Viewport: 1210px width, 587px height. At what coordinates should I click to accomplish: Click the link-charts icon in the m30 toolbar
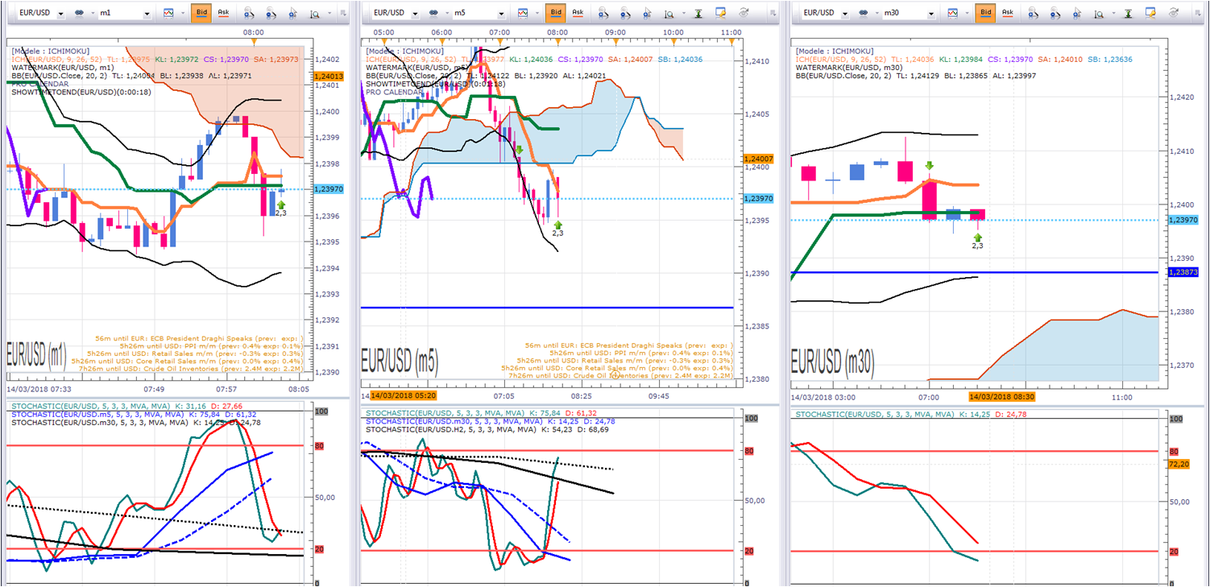[864, 13]
